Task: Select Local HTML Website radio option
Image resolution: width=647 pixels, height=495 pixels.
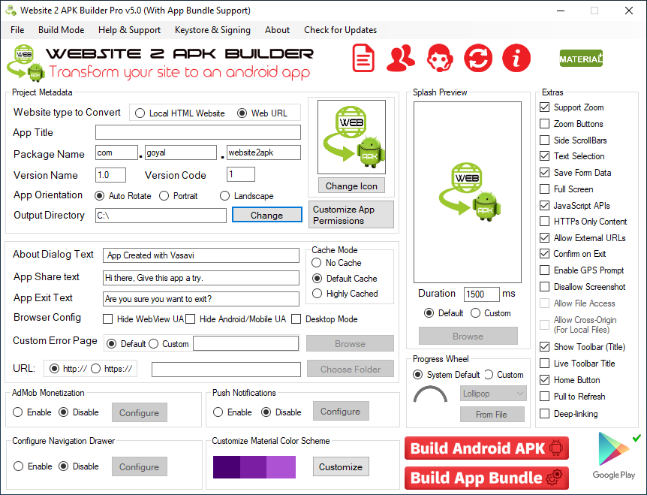Action: [140, 113]
